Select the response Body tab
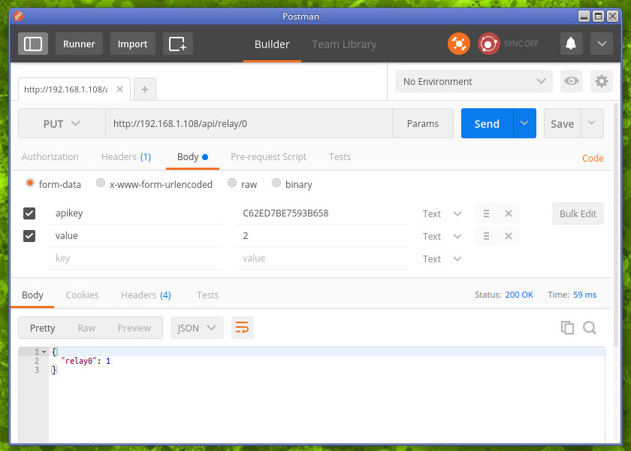This screenshot has width=631, height=451. click(32, 295)
